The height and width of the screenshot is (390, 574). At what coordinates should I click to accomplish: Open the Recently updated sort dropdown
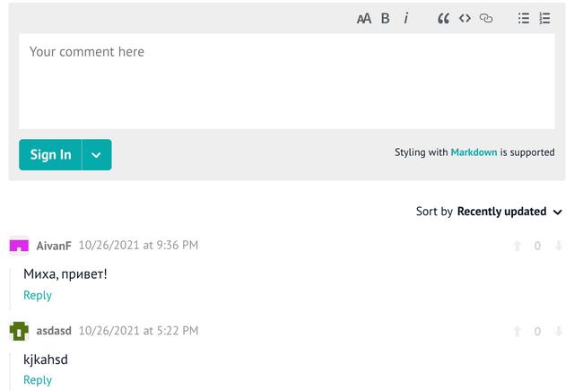click(509, 212)
